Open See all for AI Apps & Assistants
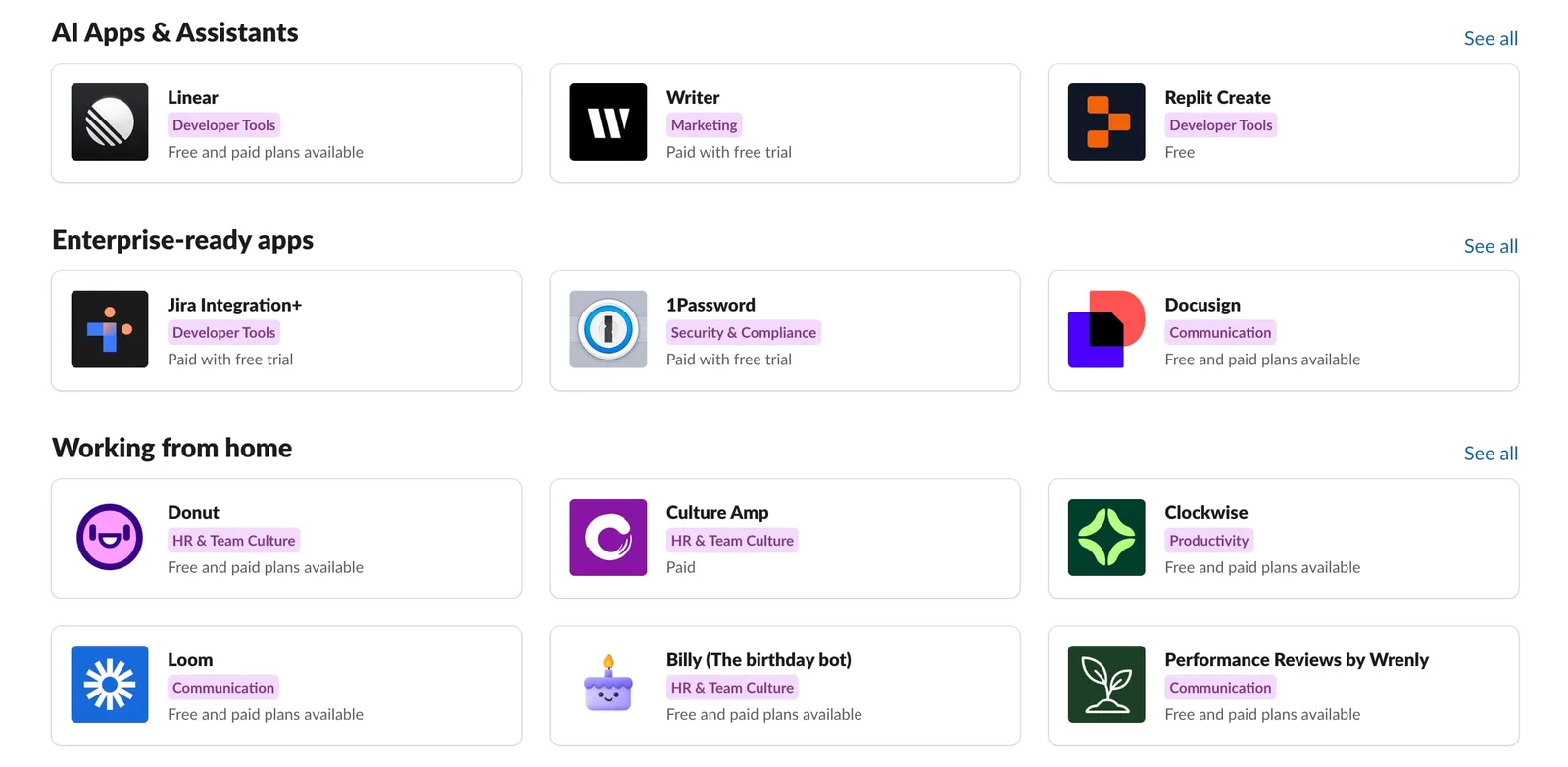1568x767 pixels. click(1491, 38)
